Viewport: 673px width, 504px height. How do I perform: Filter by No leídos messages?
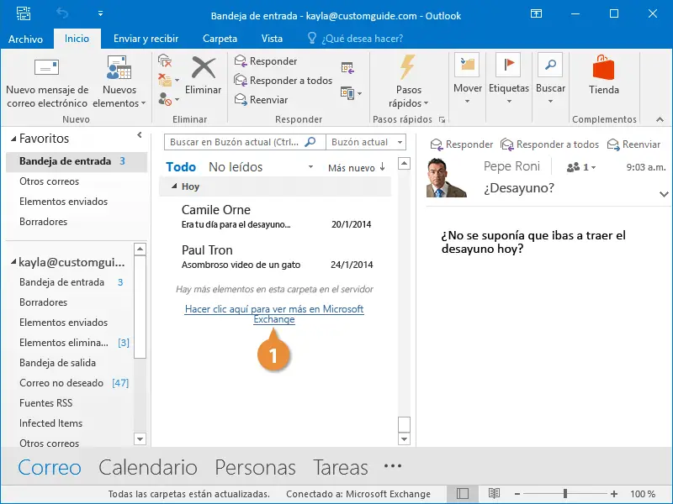(x=236, y=166)
